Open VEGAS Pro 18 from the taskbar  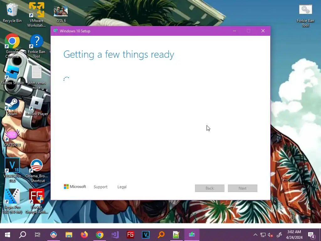[x=146, y=234]
